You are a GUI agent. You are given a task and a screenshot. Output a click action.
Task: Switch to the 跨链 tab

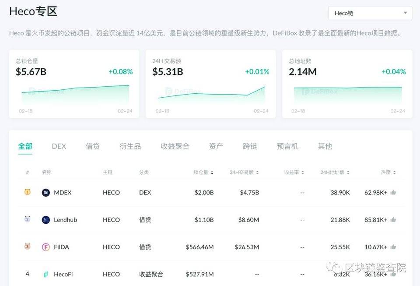250,146
